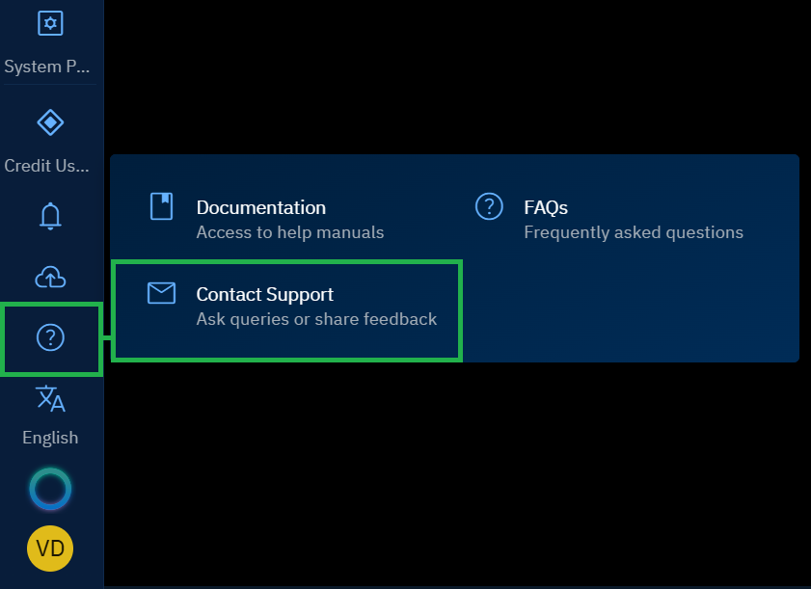Click the "Frequently asked questions" text
Image resolution: width=811 pixels, height=589 pixels.
633,232
